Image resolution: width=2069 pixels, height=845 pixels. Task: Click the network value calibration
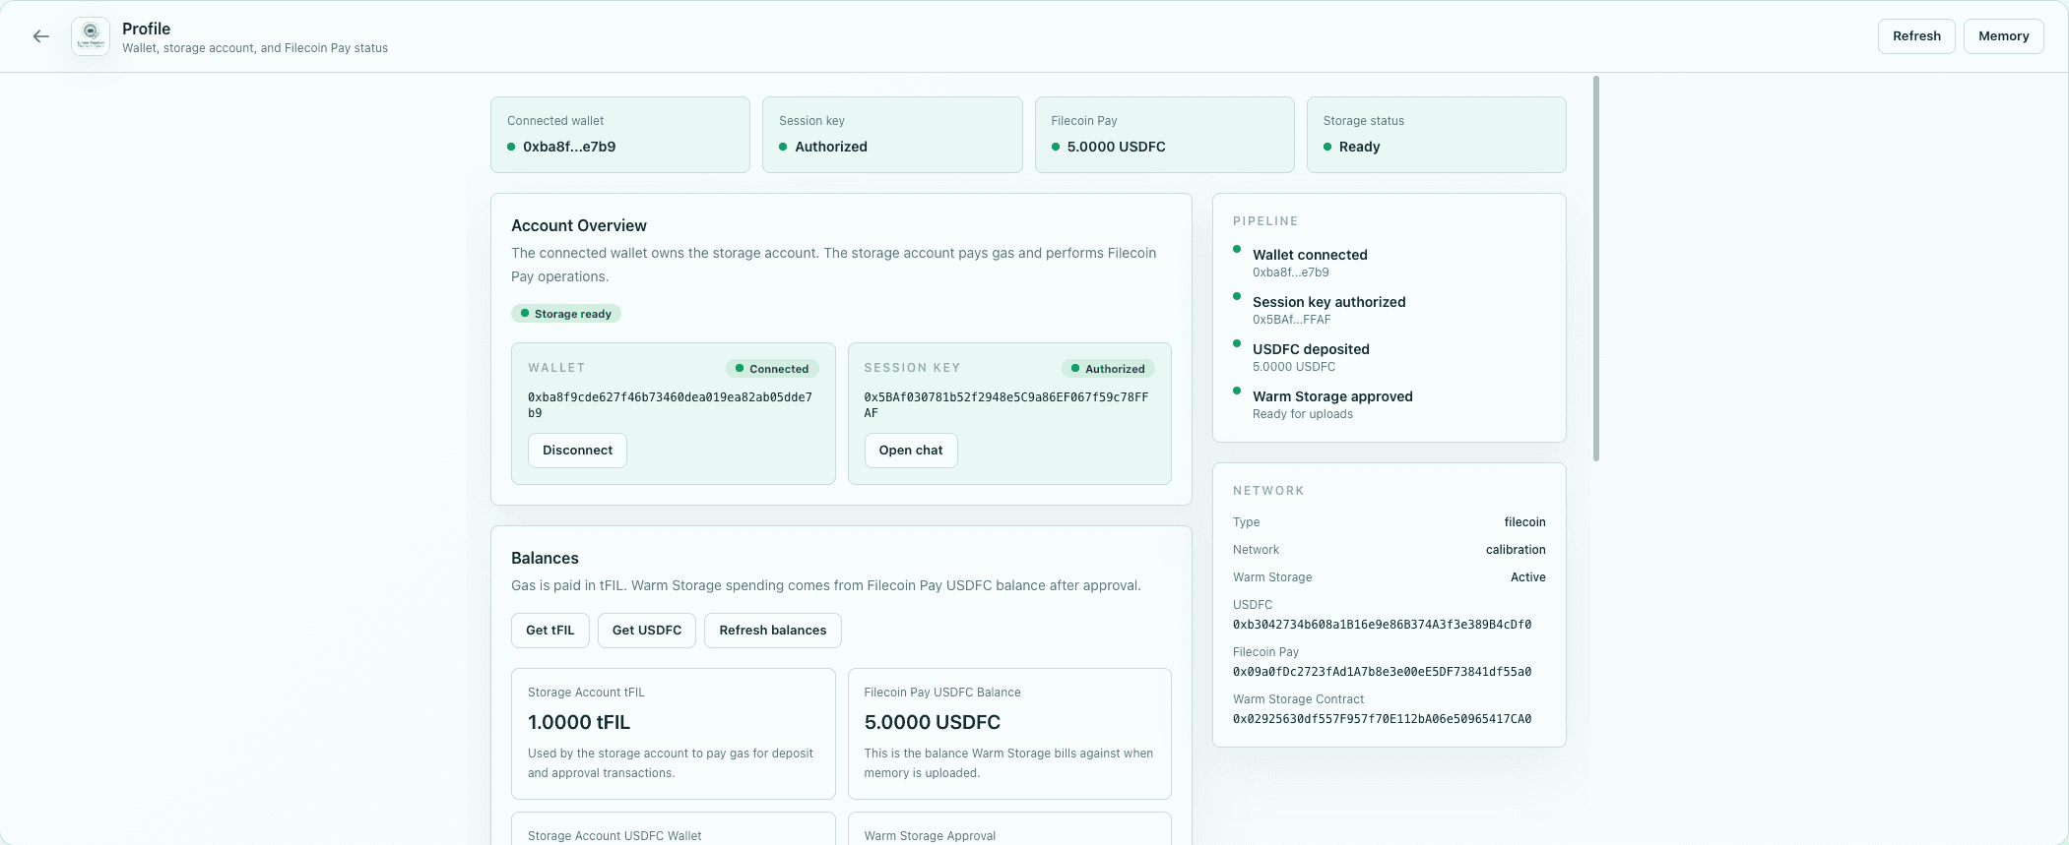[1516, 550]
